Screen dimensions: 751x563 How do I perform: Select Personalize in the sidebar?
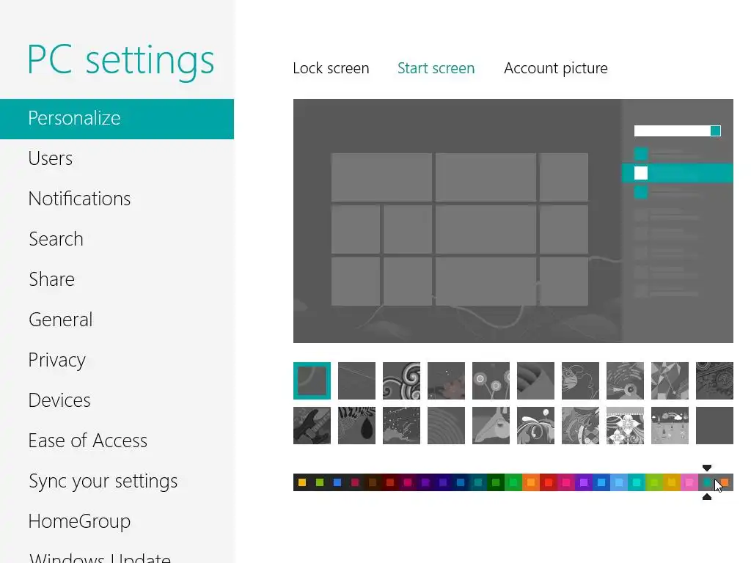point(117,119)
